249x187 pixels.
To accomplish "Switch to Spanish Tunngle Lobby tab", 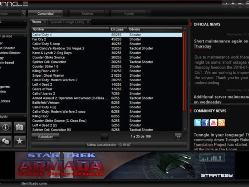I will (67, 22).
